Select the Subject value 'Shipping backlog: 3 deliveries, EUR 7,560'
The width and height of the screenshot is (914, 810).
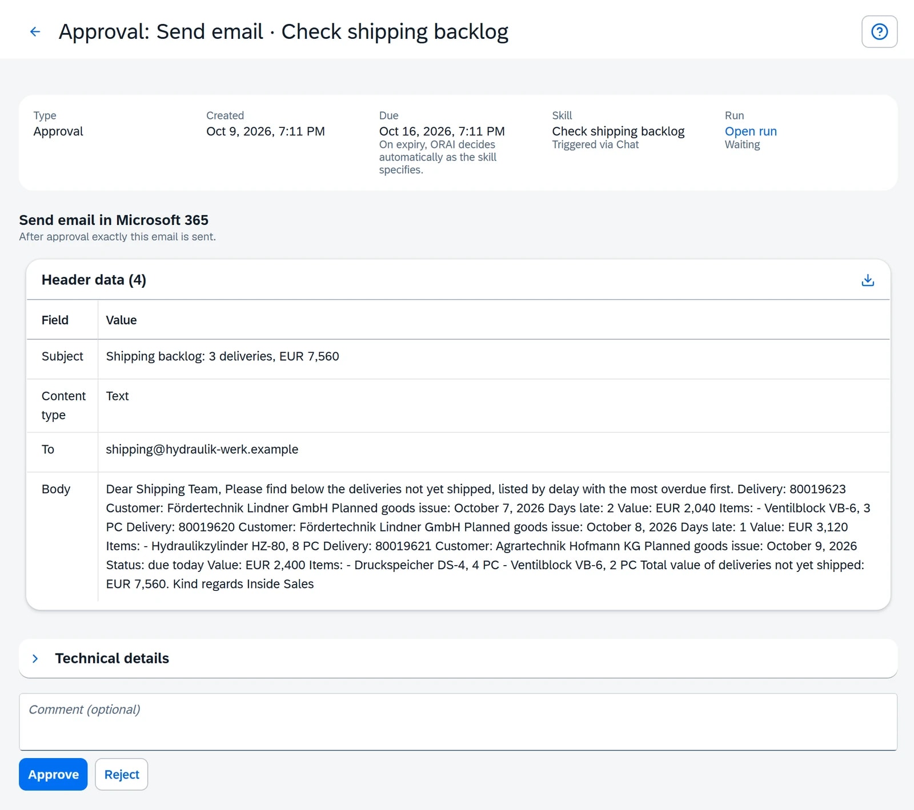pyautogui.click(x=222, y=356)
